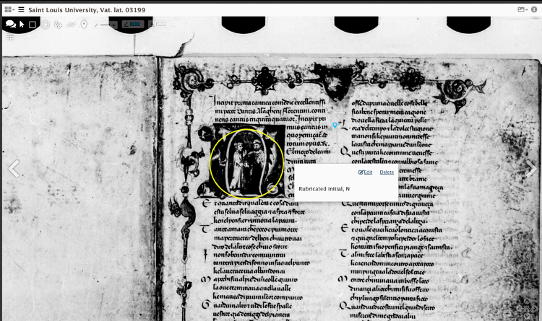Click the title Saint Louis University, Vat. lat. 03199
The image size is (542, 321).
point(87,10)
